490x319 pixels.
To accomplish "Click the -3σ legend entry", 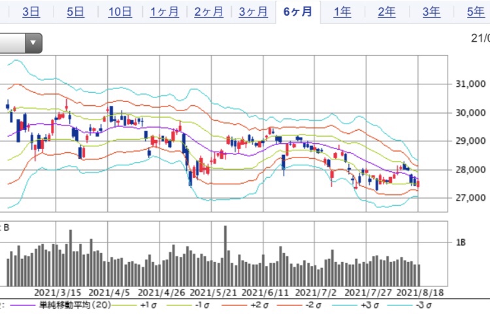I will 425,305.
